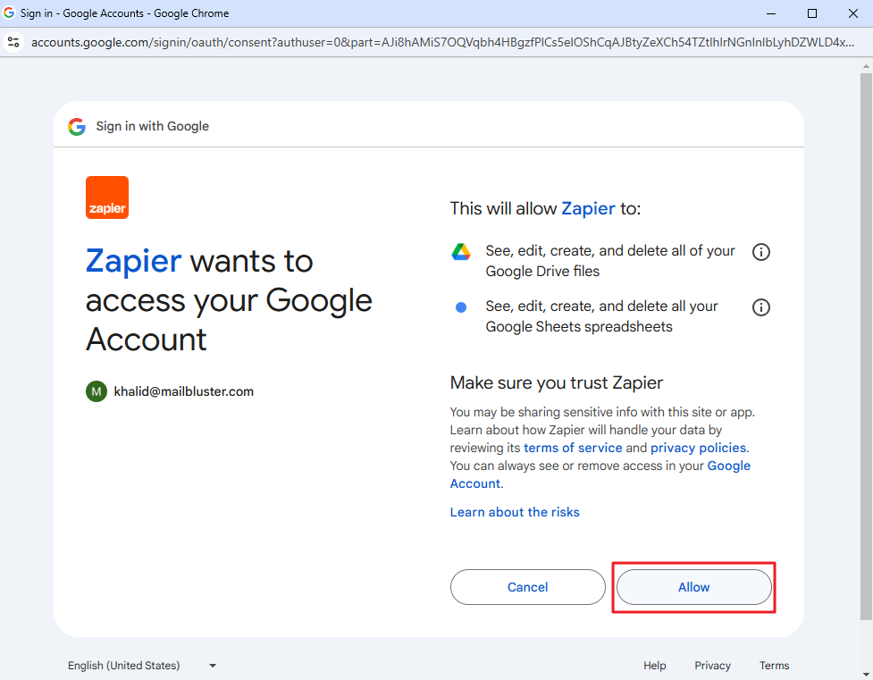
Task: Open the Help footer link
Action: (x=655, y=666)
